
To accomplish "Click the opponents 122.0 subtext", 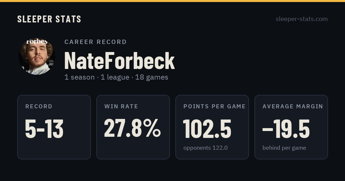I will (206, 148).
